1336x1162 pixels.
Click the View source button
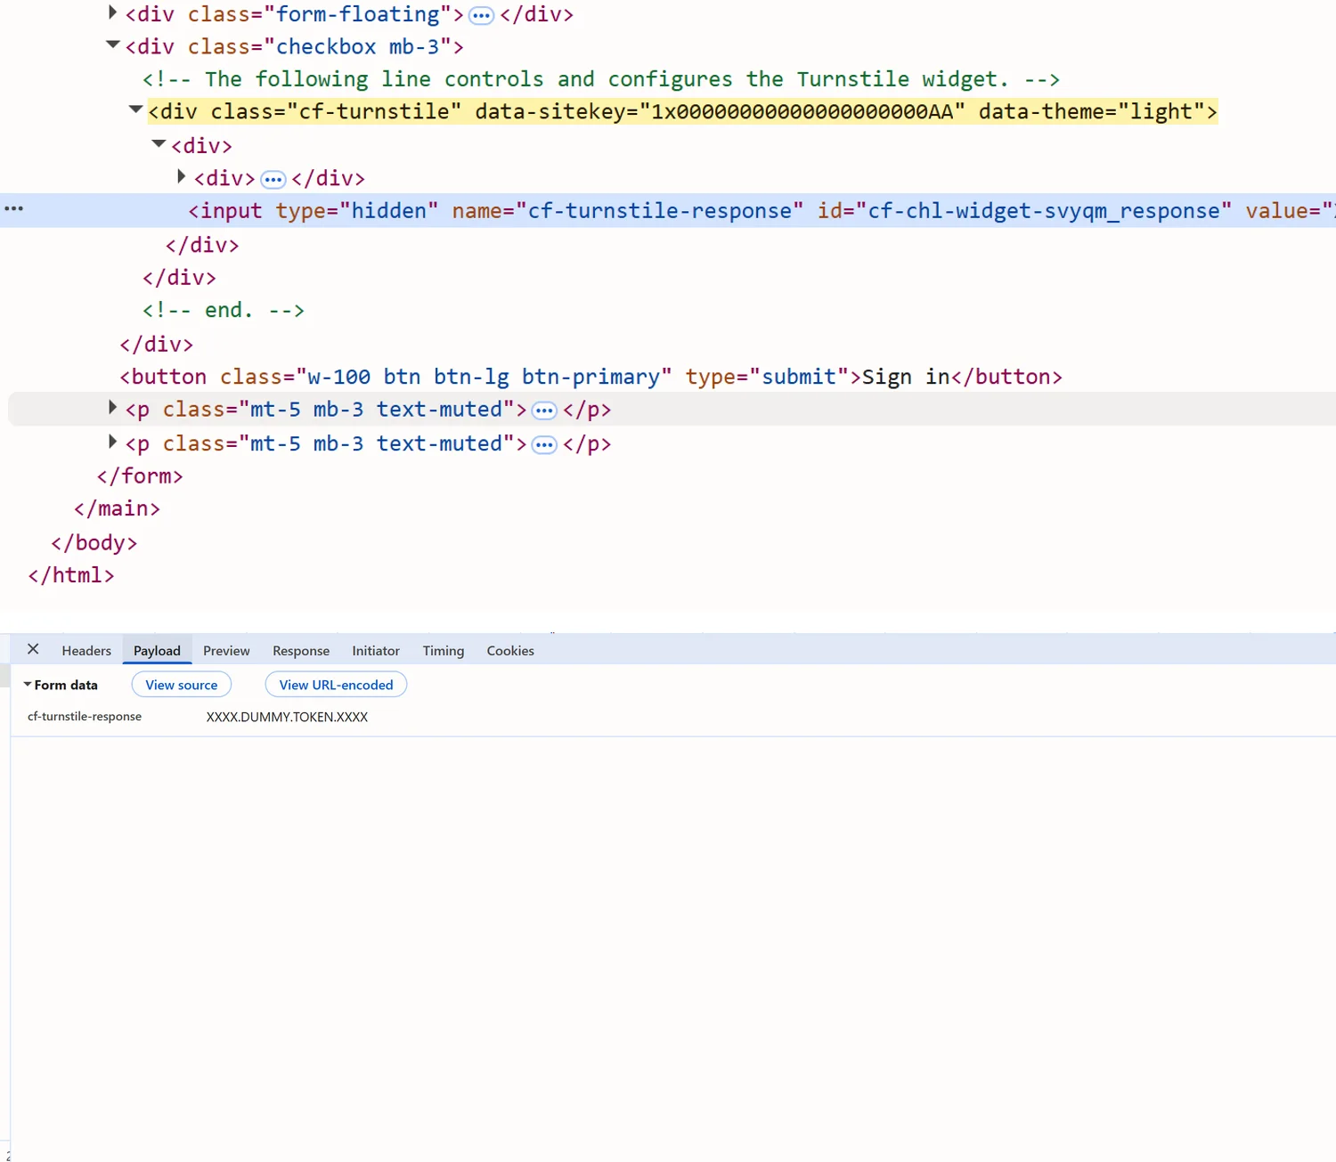(182, 685)
